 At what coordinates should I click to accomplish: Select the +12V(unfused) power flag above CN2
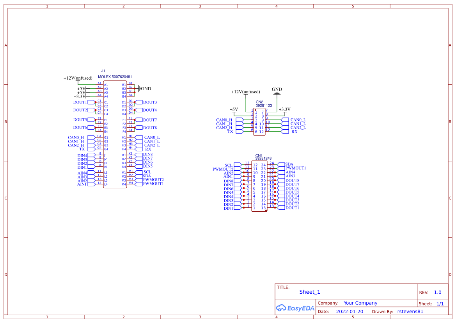(247, 92)
